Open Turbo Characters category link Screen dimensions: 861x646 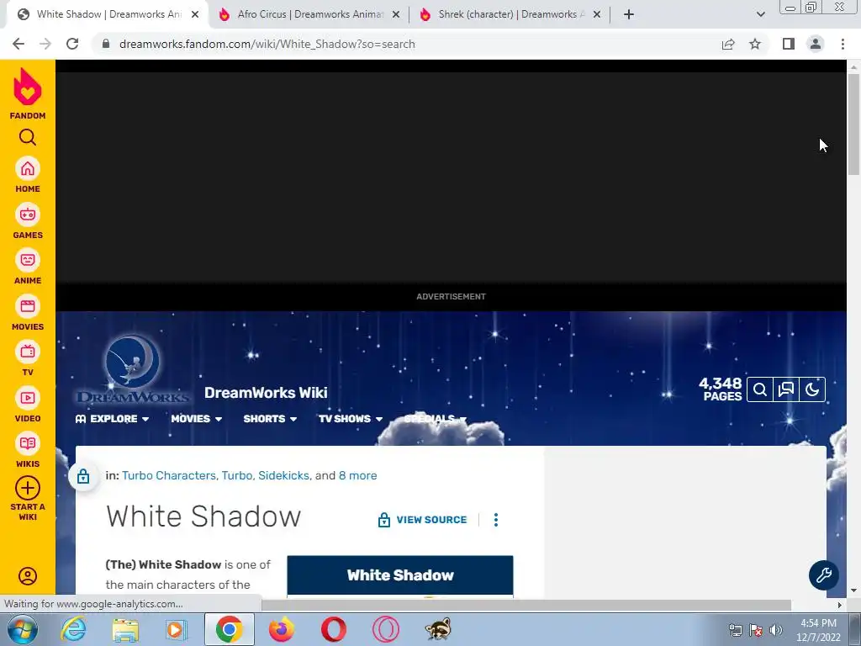click(x=169, y=476)
